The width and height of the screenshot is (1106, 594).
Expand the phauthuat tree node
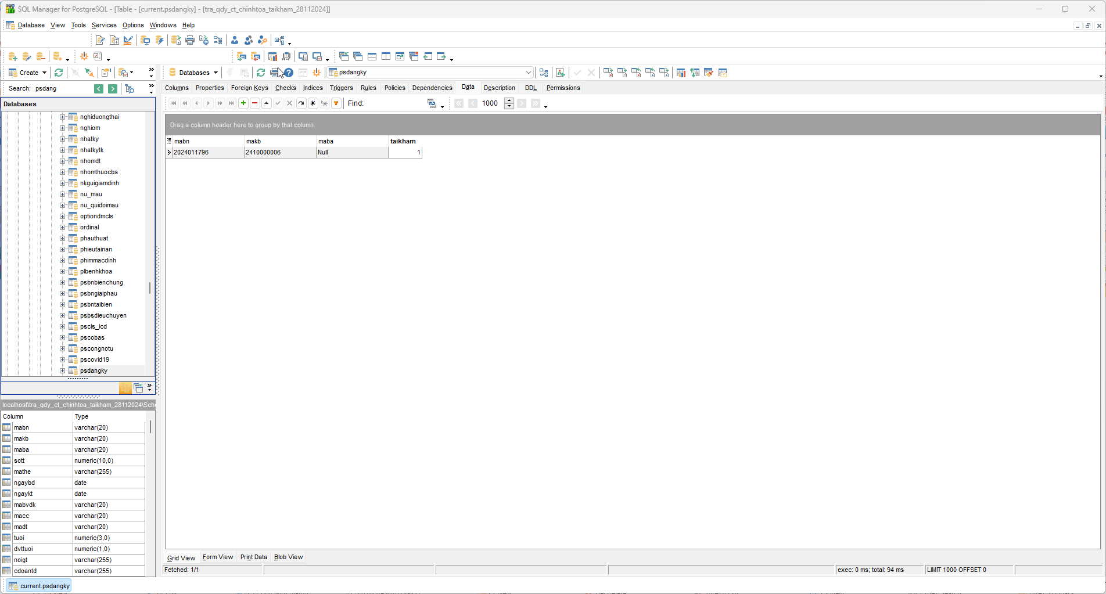click(x=63, y=238)
